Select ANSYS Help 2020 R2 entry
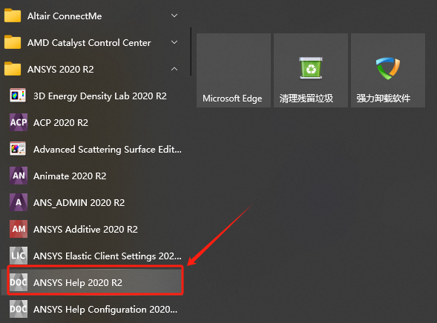The width and height of the screenshot is (437, 323). point(95,281)
